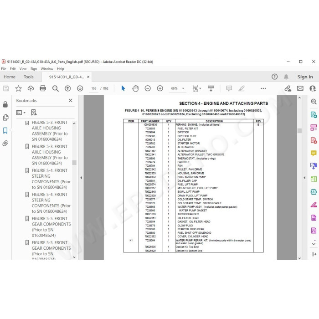Screen dimensions: 319x319
Task: Show more tools chevron in right pane
Action: coord(314,243)
